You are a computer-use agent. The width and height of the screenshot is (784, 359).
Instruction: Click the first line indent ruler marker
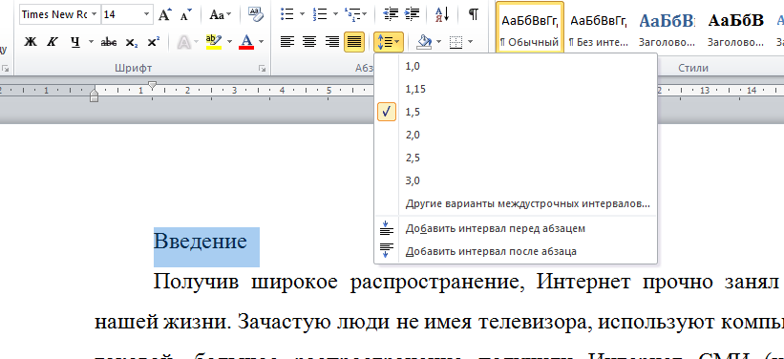click(153, 86)
